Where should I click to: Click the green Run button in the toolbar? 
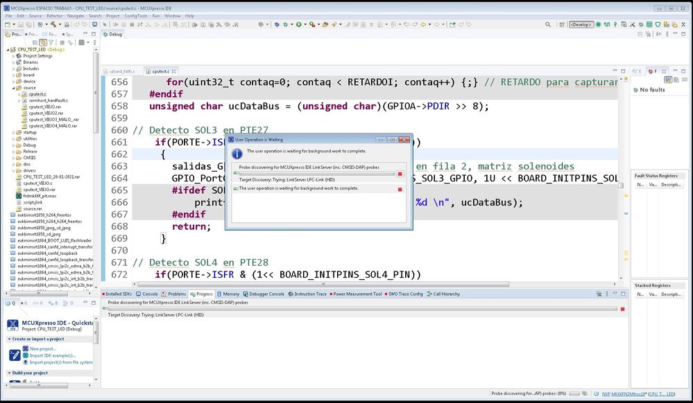pos(299,24)
